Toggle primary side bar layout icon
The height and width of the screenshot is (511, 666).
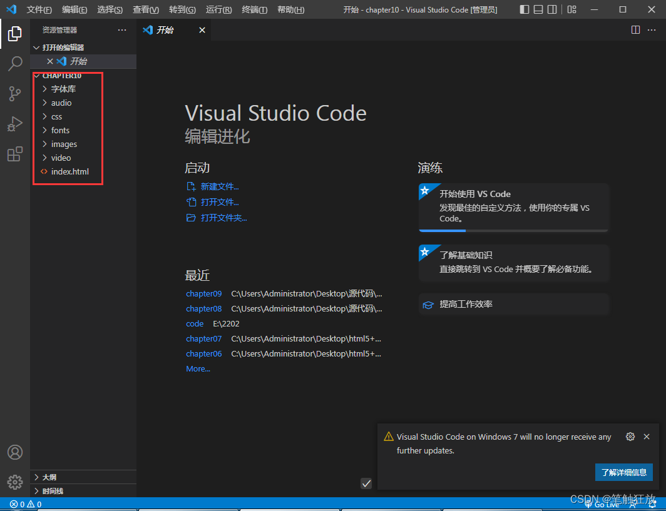(525, 9)
